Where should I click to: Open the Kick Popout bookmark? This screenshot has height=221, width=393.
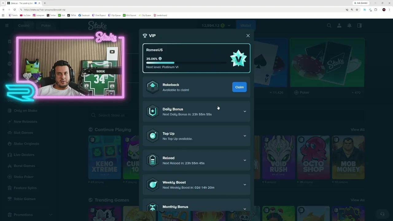click(x=130, y=15)
